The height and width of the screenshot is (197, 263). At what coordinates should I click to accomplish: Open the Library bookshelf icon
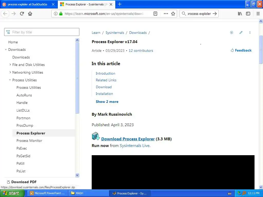point(240,14)
